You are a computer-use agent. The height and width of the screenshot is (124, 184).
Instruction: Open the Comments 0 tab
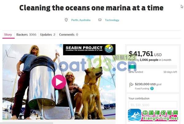click(68, 35)
